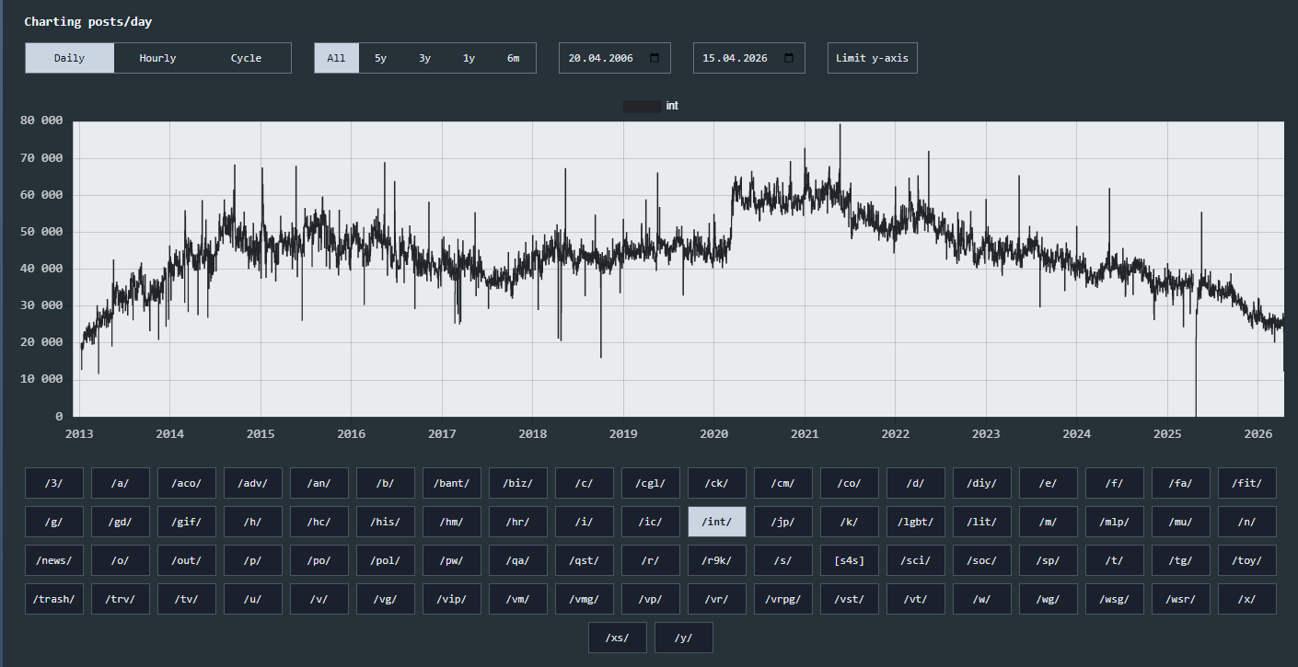This screenshot has height=667, width=1298.
Task: Switch to Hourly view
Action: tap(158, 58)
